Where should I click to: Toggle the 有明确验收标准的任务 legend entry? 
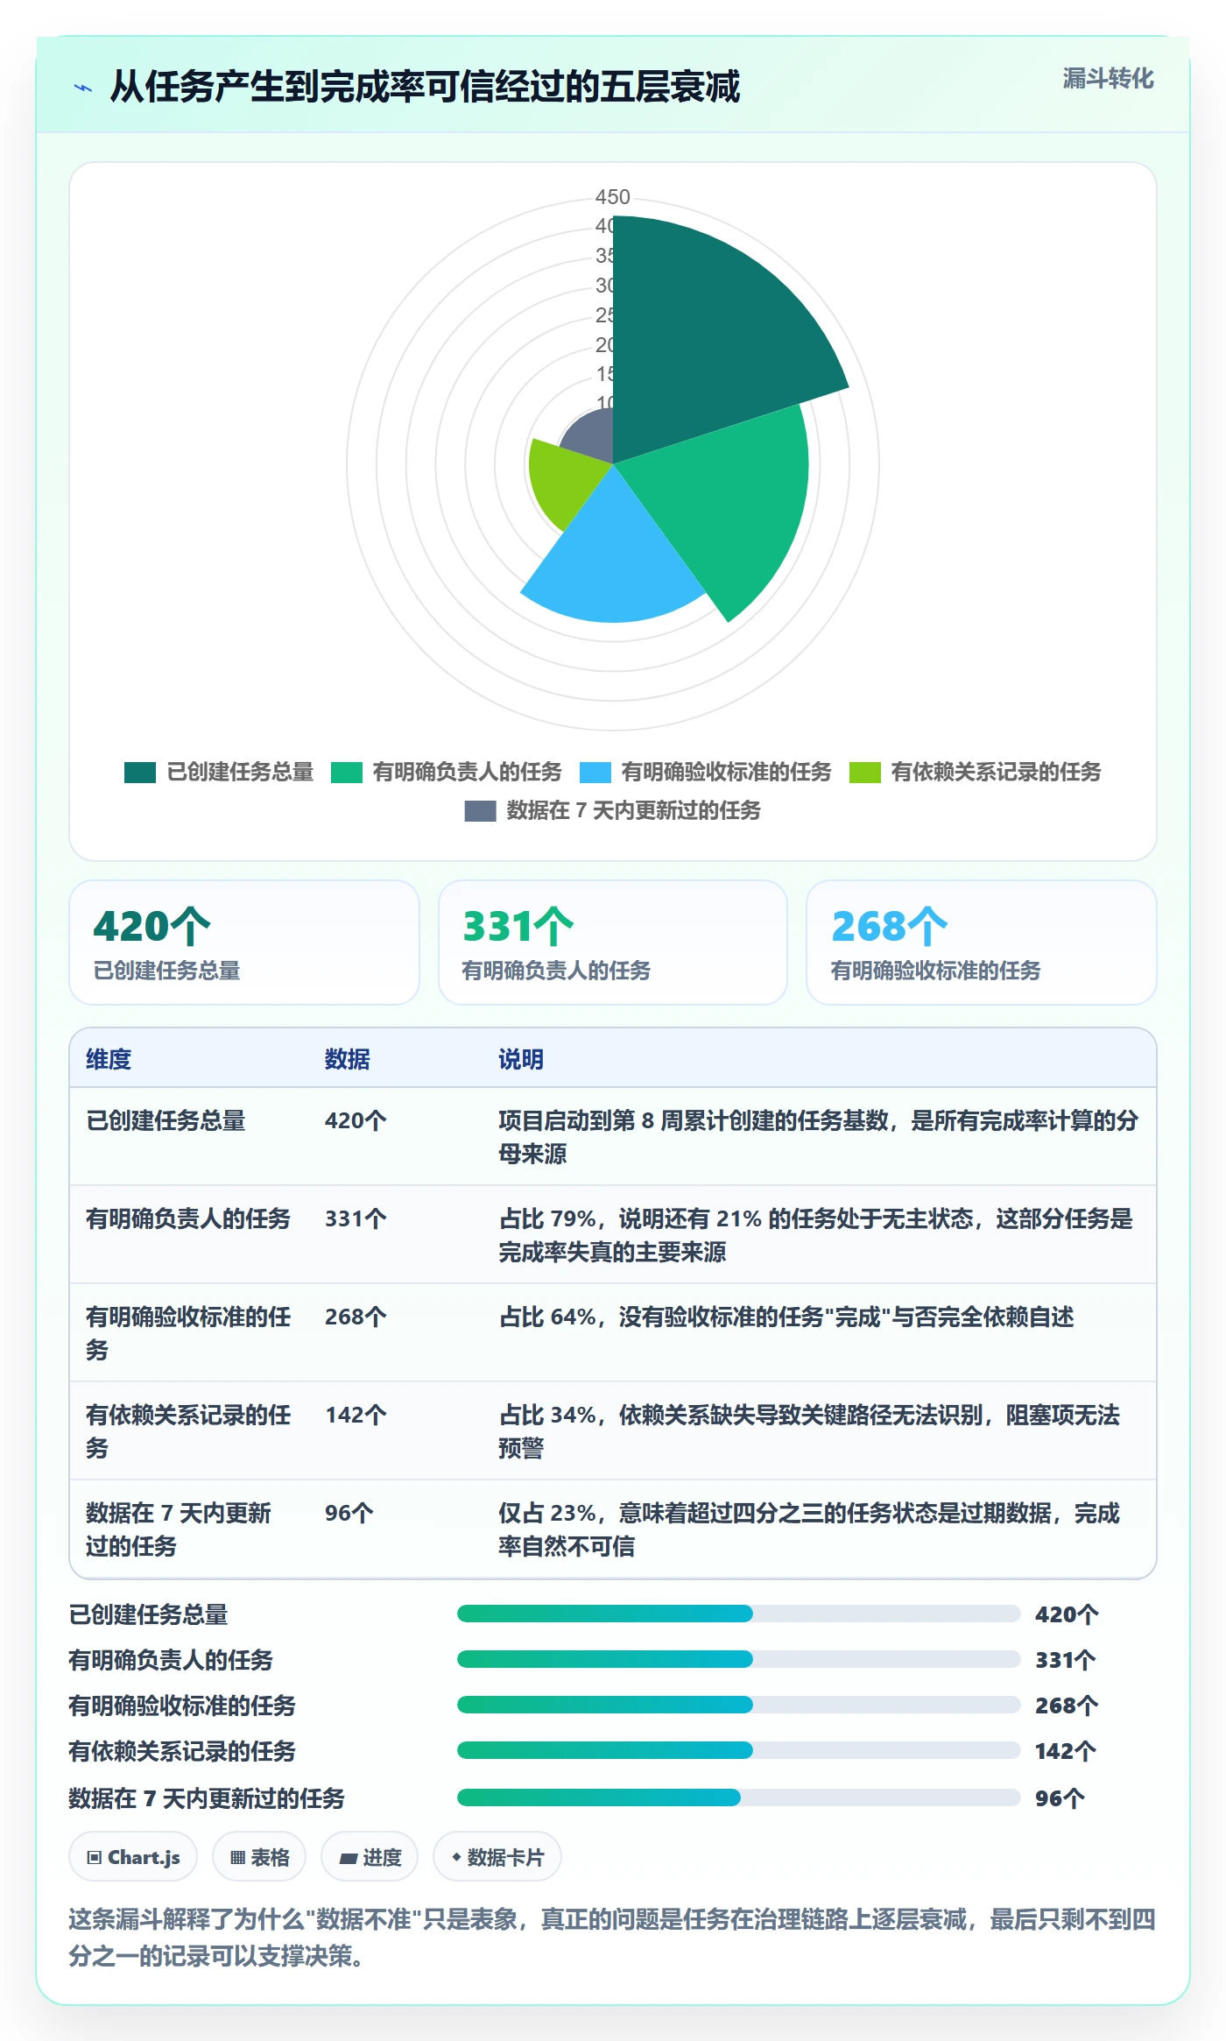706,772
